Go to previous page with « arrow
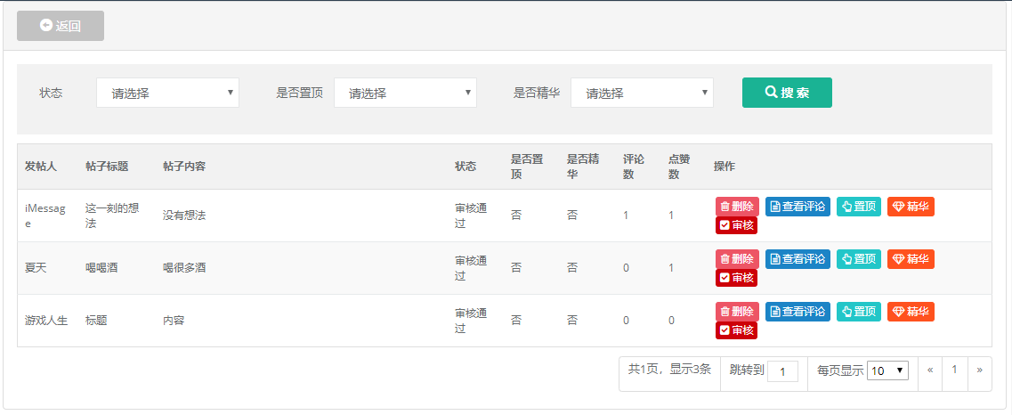The width and height of the screenshot is (1012, 415). pyautogui.click(x=930, y=370)
